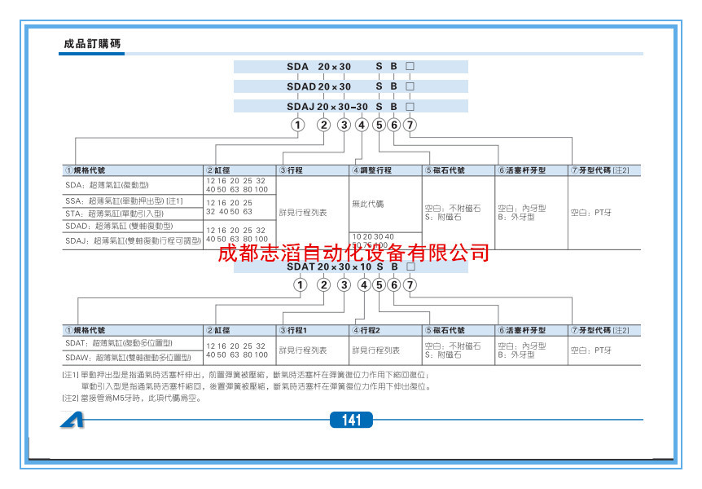This screenshot has height=489, width=702.
Task: Click the column header ④調整行程
Action: (x=385, y=170)
